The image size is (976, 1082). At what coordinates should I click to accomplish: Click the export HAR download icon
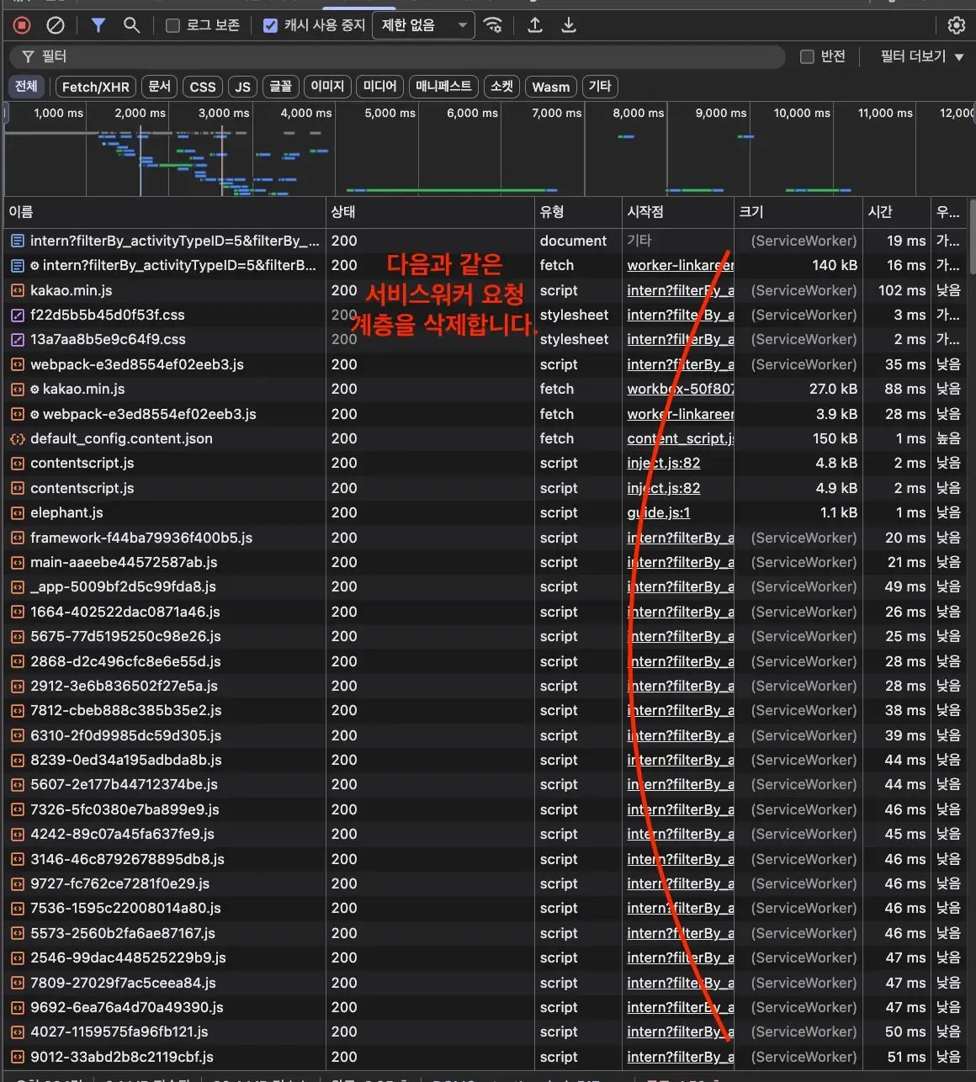(569, 25)
